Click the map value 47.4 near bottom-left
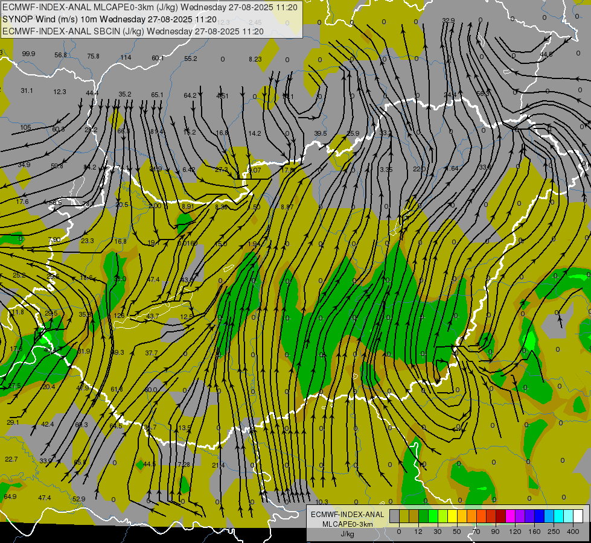Viewport: 591px width, 543px height. point(45,498)
